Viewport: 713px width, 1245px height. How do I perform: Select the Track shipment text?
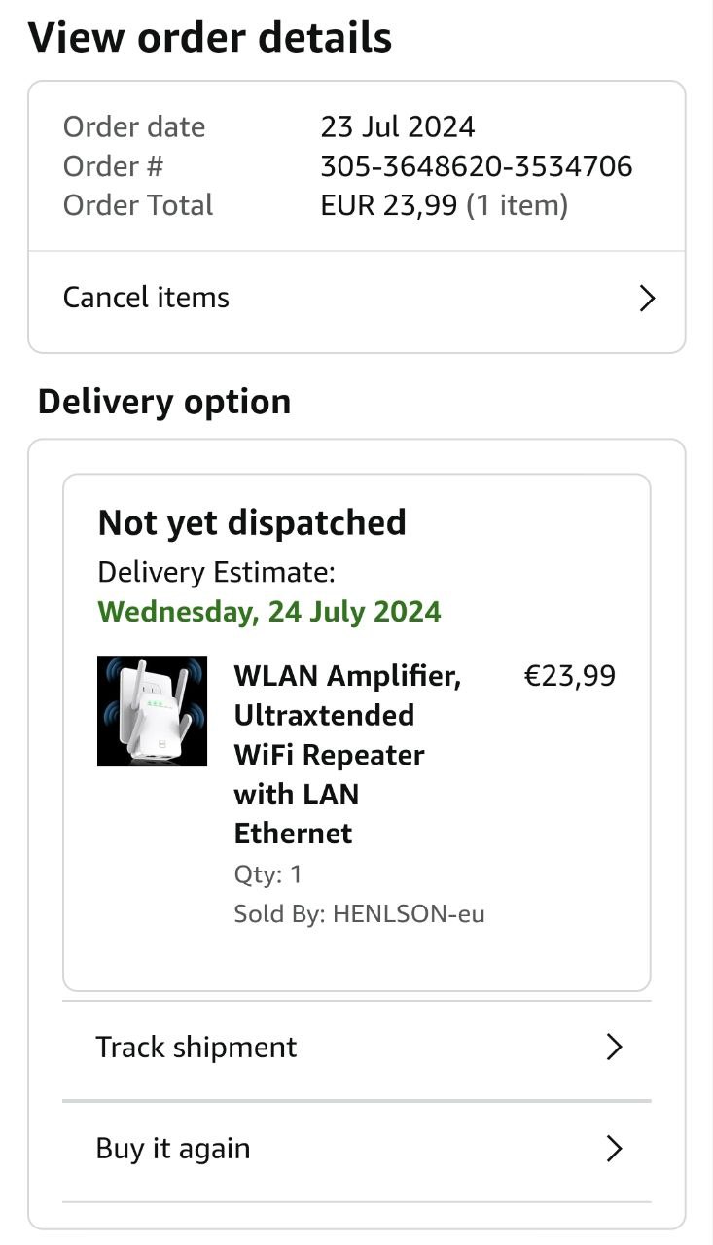point(196,1047)
